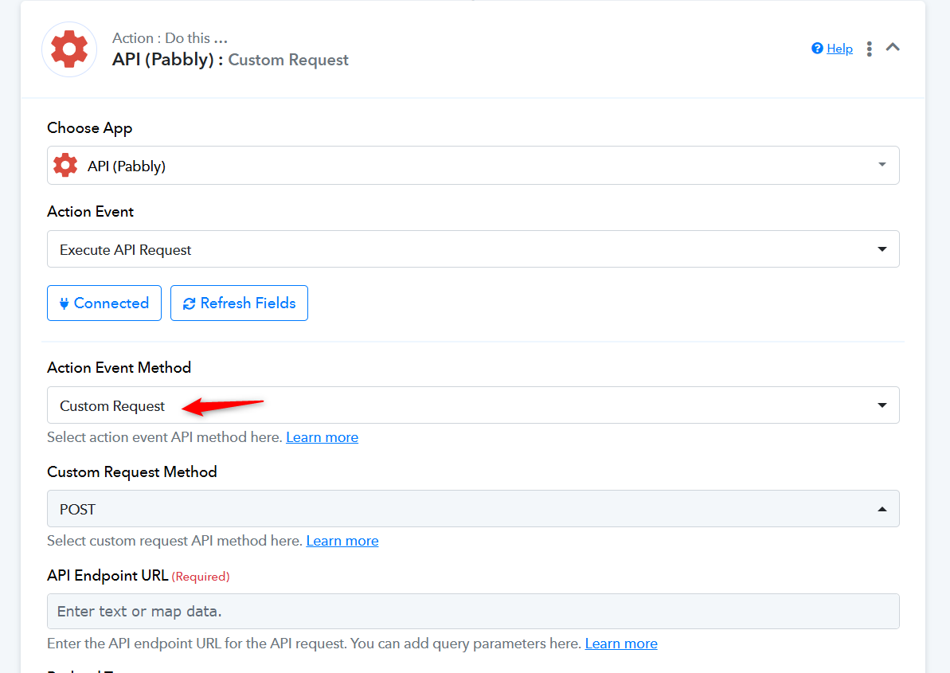Open Learn more link under Custom Request Method
Viewport: 950px width, 673px height.
pyautogui.click(x=342, y=541)
